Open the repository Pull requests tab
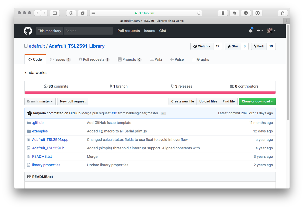 (x=94, y=59)
